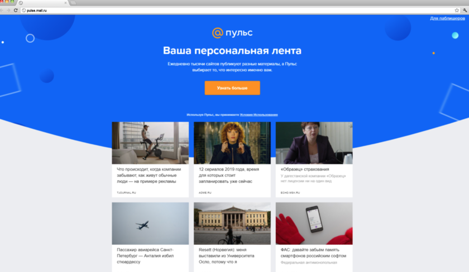Close the current browser tab
The height and width of the screenshot is (272, 469).
point(64,3)
